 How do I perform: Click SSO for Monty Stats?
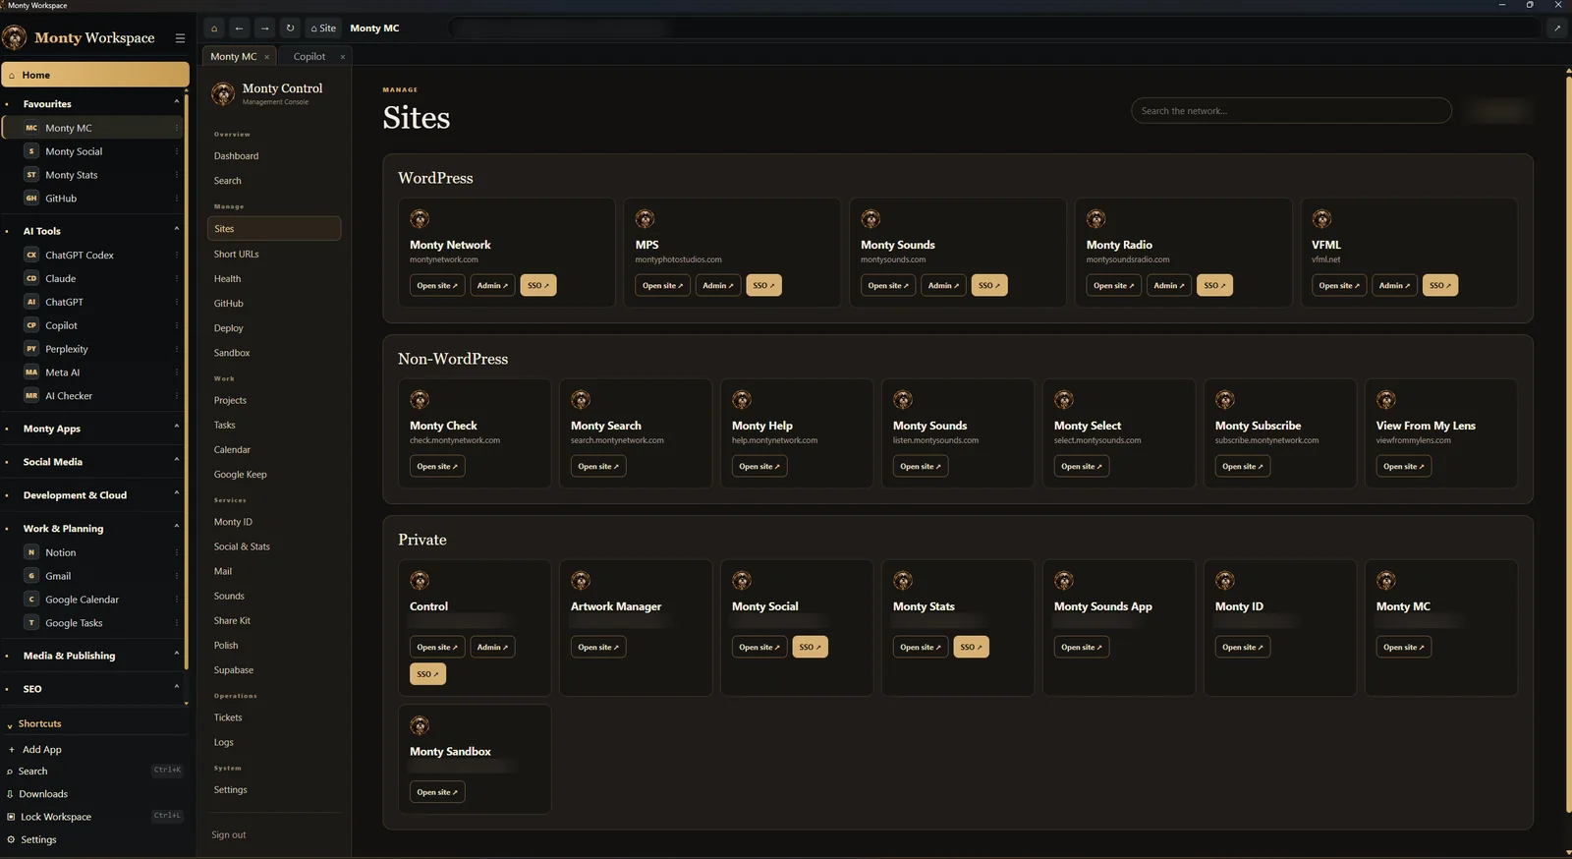click(971, 648)
